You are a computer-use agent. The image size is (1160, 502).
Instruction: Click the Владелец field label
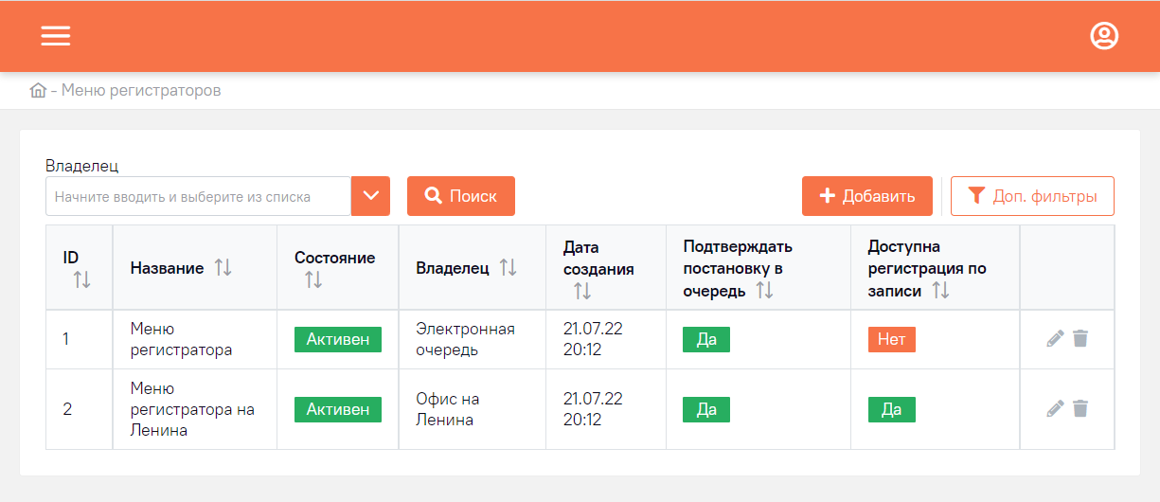[82, 166]
